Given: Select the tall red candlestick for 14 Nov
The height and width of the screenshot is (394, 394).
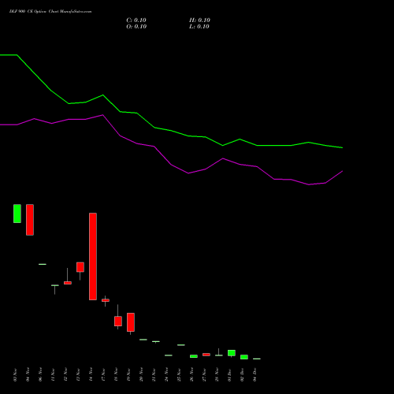Looking at the screenshot, I should tap(93, 256).
